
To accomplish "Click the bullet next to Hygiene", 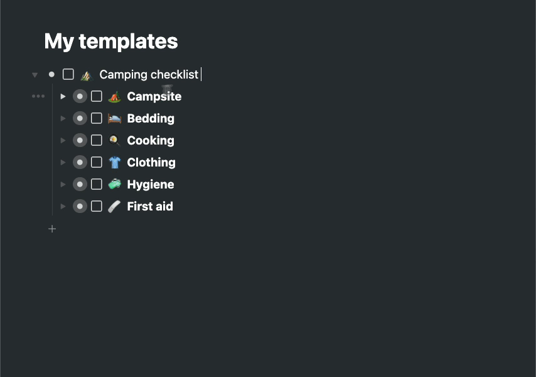I will click(x=80, y=184).
